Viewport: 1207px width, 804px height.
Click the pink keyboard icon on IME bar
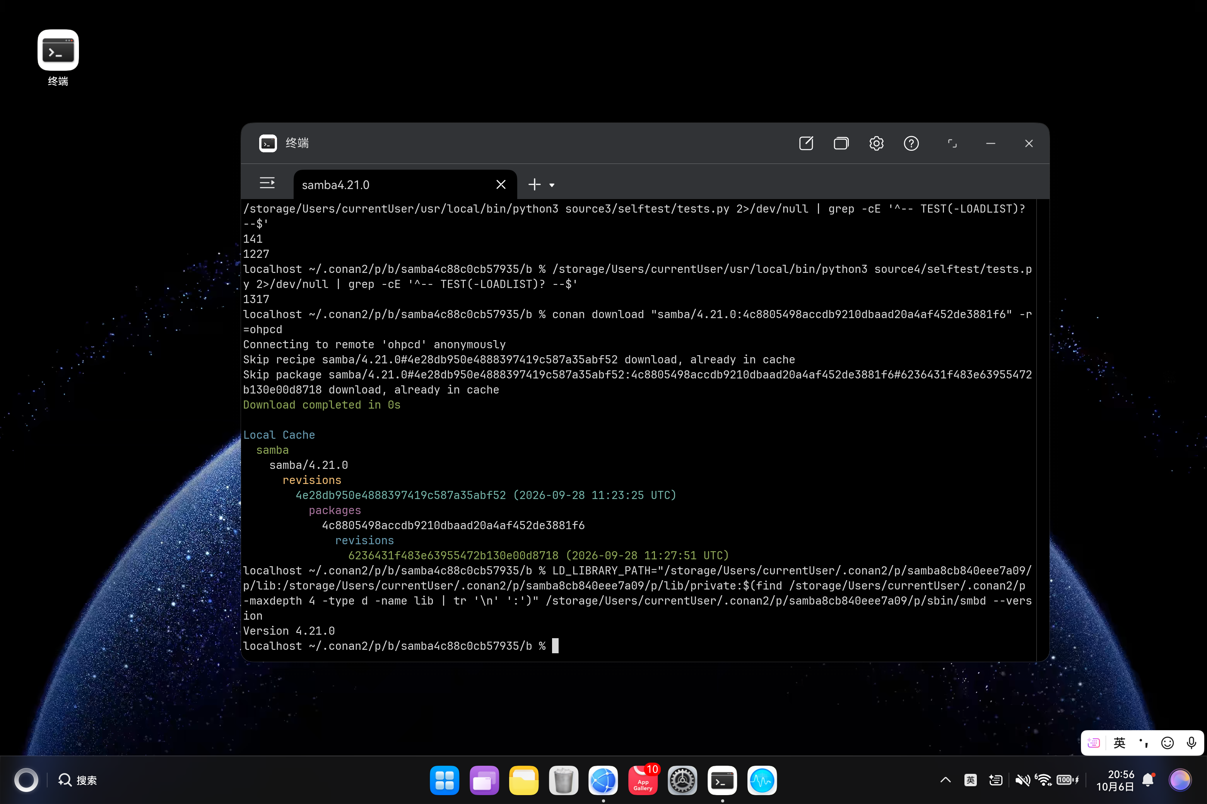[x=1094, y=743]
